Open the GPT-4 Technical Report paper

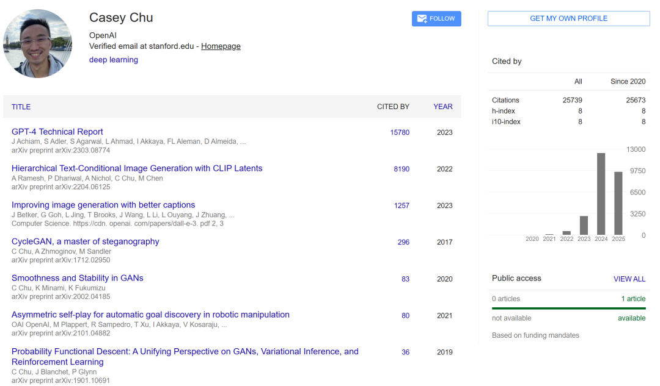[57, 132]
